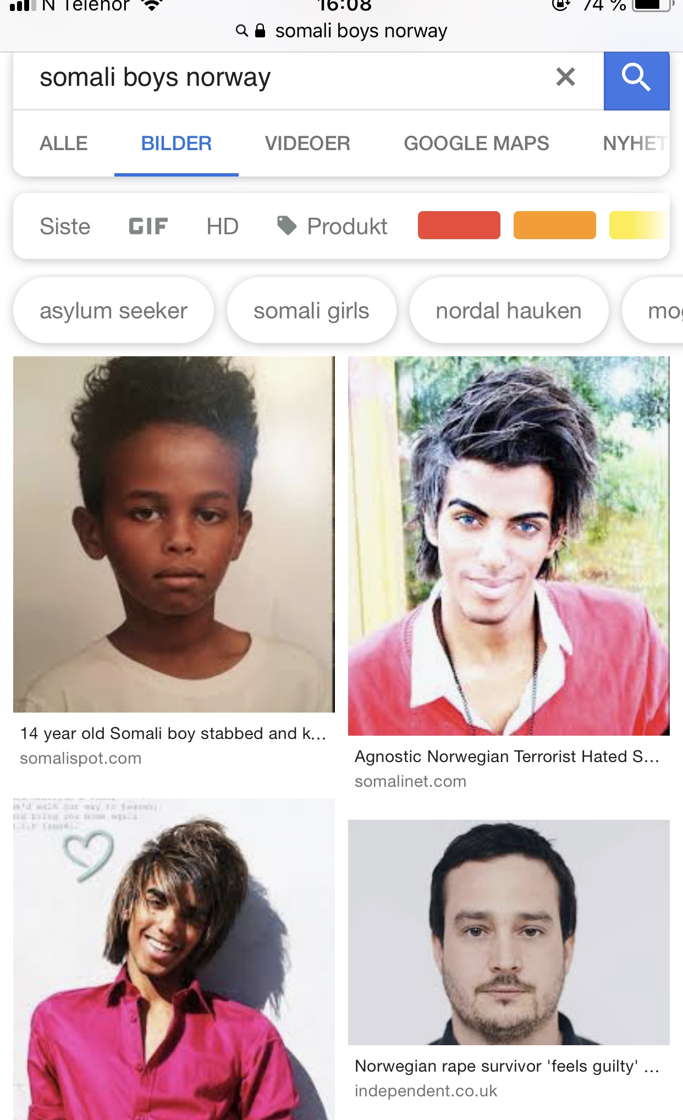Open the VIDEOER tab
Viewport: 683px width, 1120px height.
click(x=307, y=144)
